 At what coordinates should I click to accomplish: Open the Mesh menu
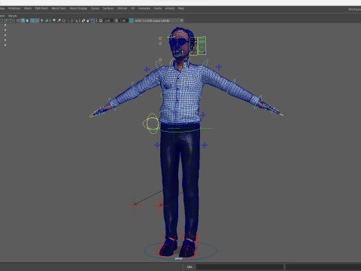click(28, 8)
